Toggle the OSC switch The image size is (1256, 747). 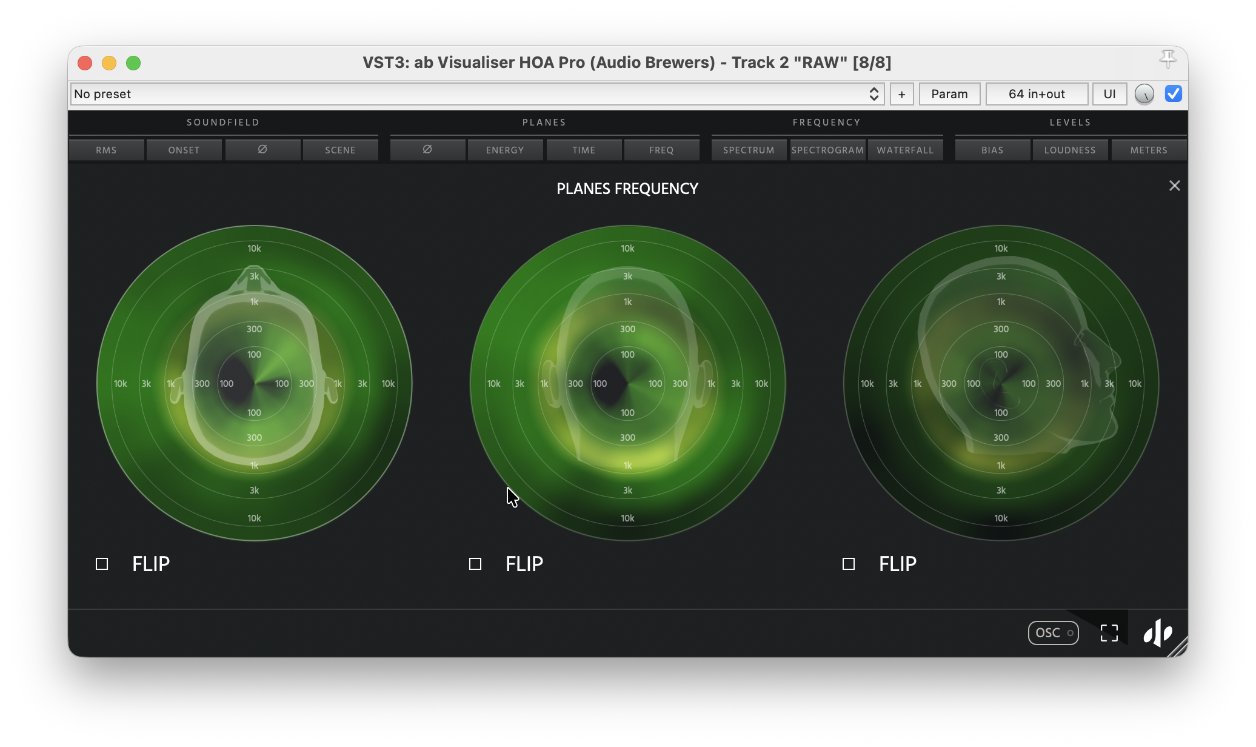1054,633
